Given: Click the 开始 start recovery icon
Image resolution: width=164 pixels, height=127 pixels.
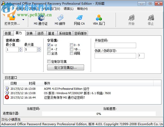Looking at the screenshot, I should pos(131,20).
